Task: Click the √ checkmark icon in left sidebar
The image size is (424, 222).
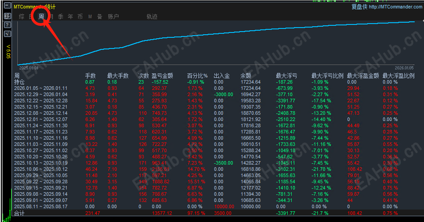Action: coord(8,34)
